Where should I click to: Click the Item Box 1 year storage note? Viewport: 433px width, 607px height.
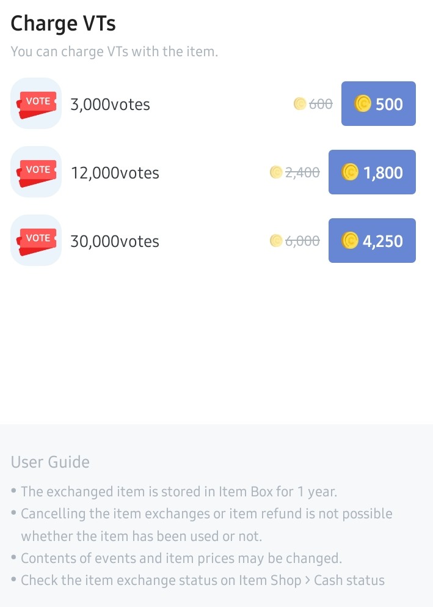click(x=179, y=491)
